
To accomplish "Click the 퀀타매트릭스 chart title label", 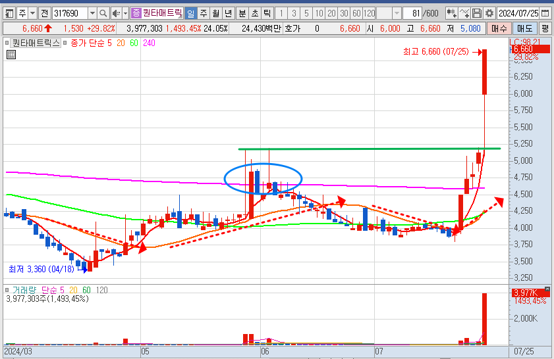I will point(36,43).
